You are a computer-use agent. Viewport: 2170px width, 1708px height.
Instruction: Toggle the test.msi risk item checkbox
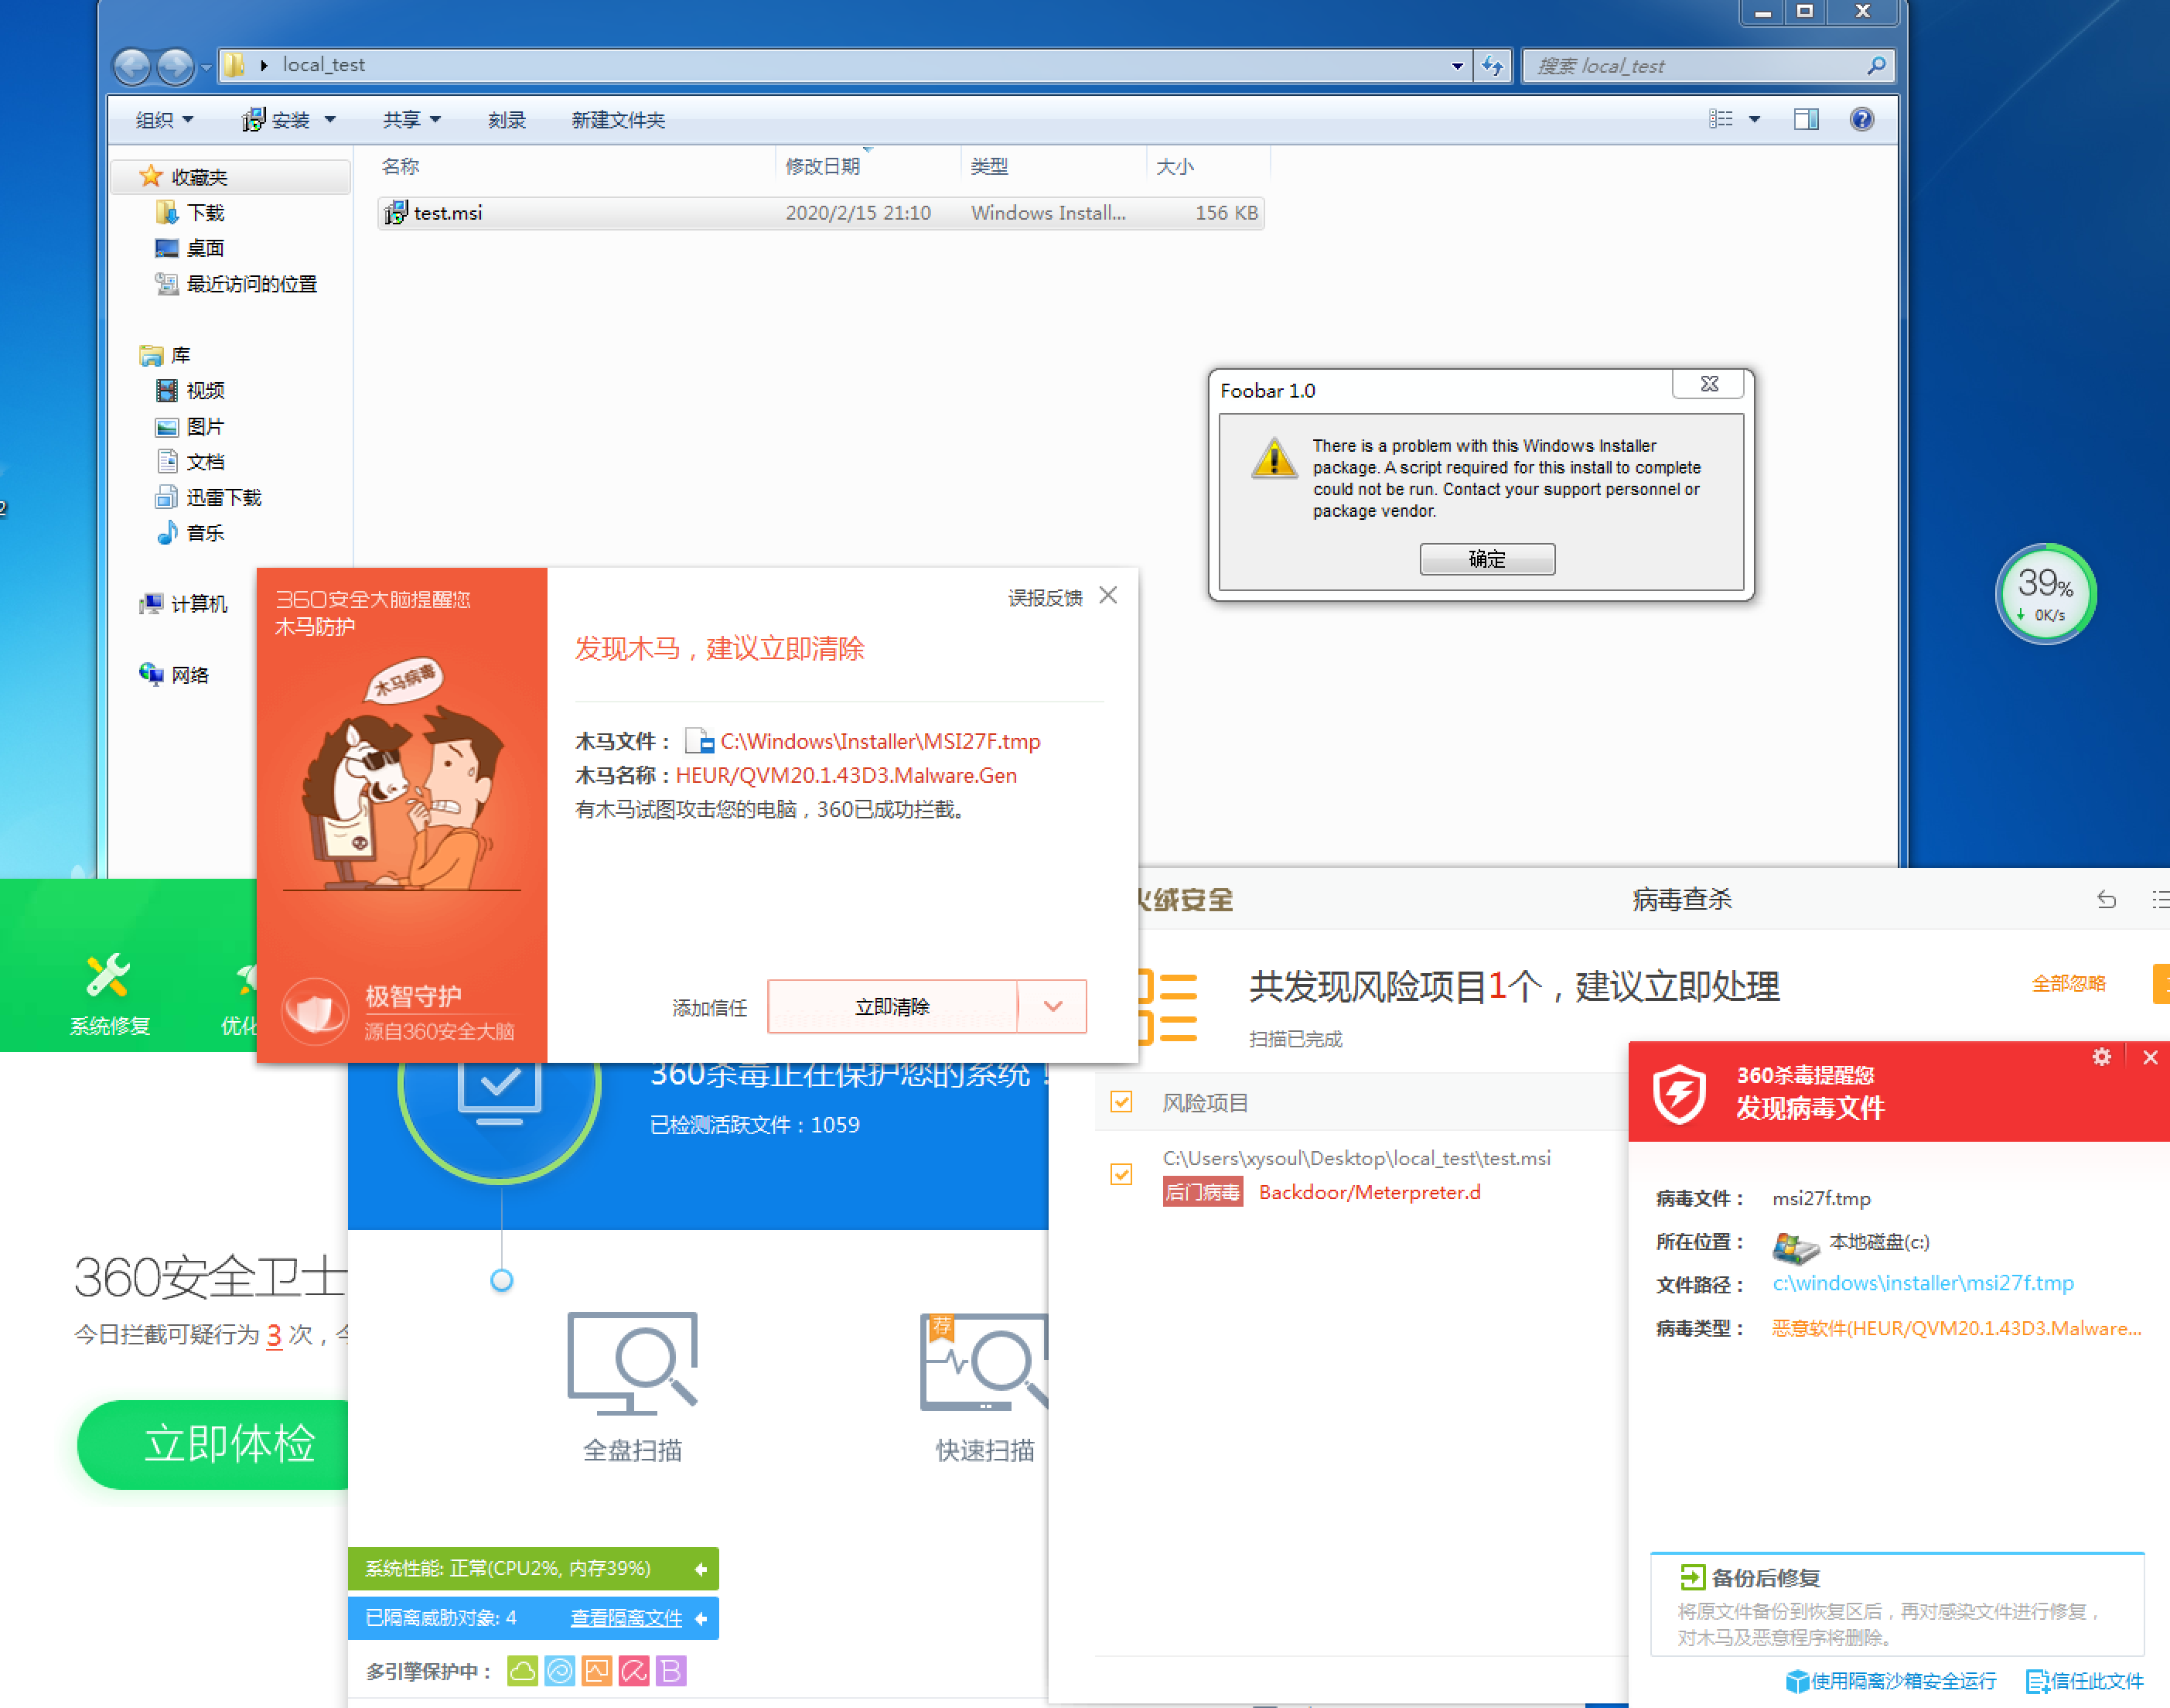(1121, 1174)
